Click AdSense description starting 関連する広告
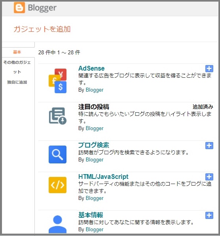220x236 pixels. pyautogui.click(x=145, y=79)
